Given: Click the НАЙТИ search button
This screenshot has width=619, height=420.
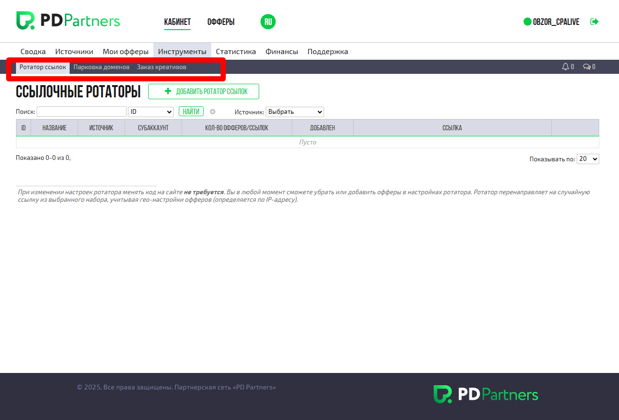Looking at the screenshot, I should point(191,111).
